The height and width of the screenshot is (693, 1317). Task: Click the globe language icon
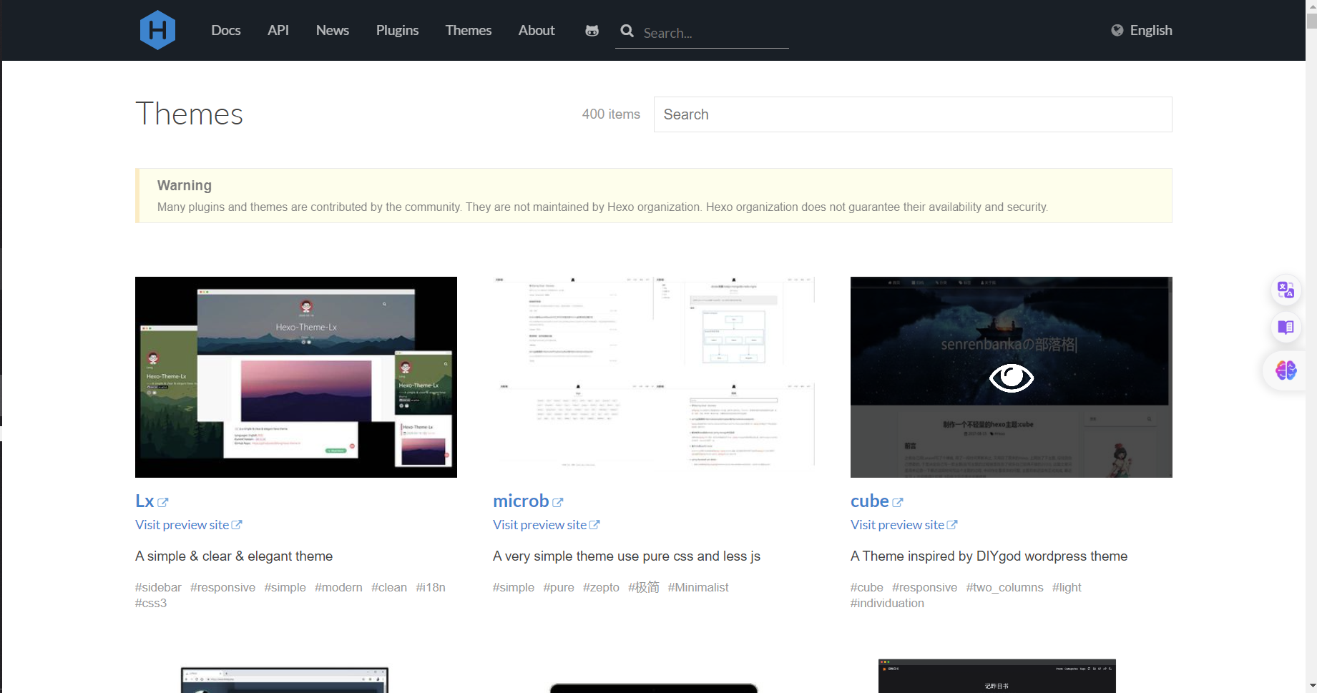[x=1117, y=30]
